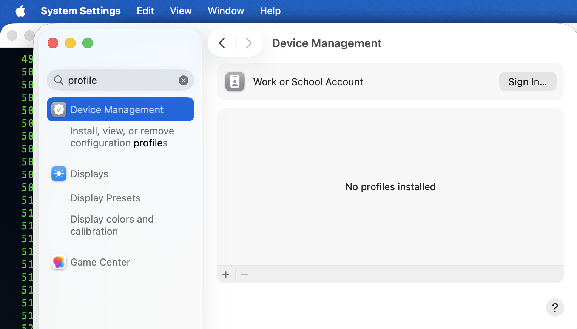This screenshot has height=329, width=577.
Task: Open the Edit menu
Action: pyautogui.click(x=145, y=11)
